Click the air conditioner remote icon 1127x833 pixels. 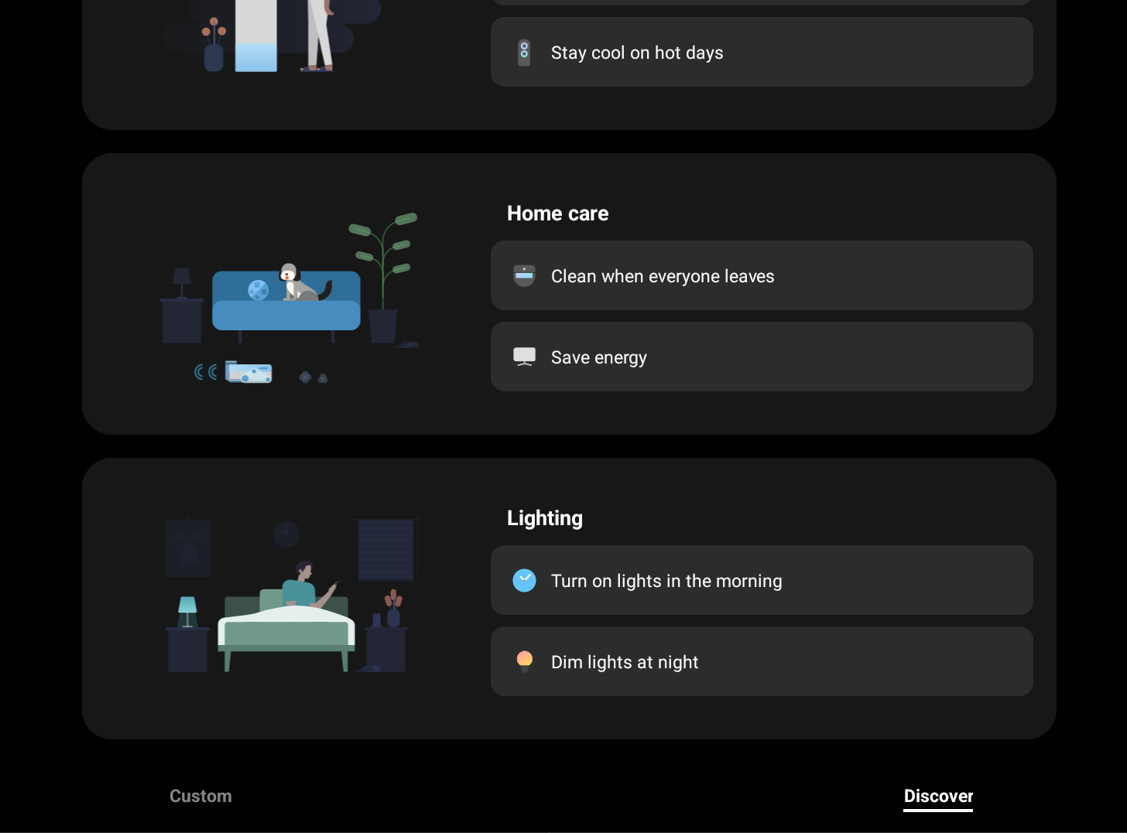524,53
